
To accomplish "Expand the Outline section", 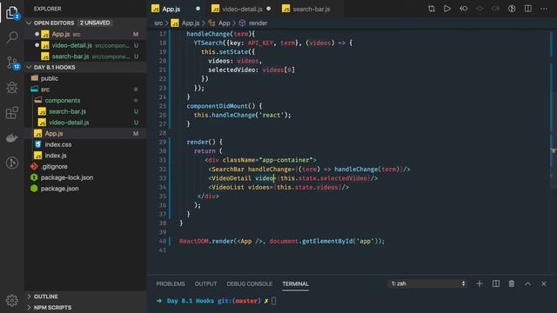I will tap(85, 296).
